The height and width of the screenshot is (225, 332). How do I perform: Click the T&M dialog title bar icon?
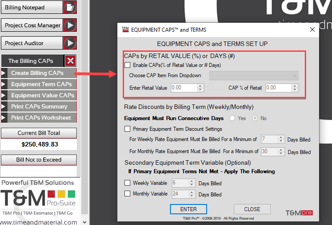pos(125,29)
